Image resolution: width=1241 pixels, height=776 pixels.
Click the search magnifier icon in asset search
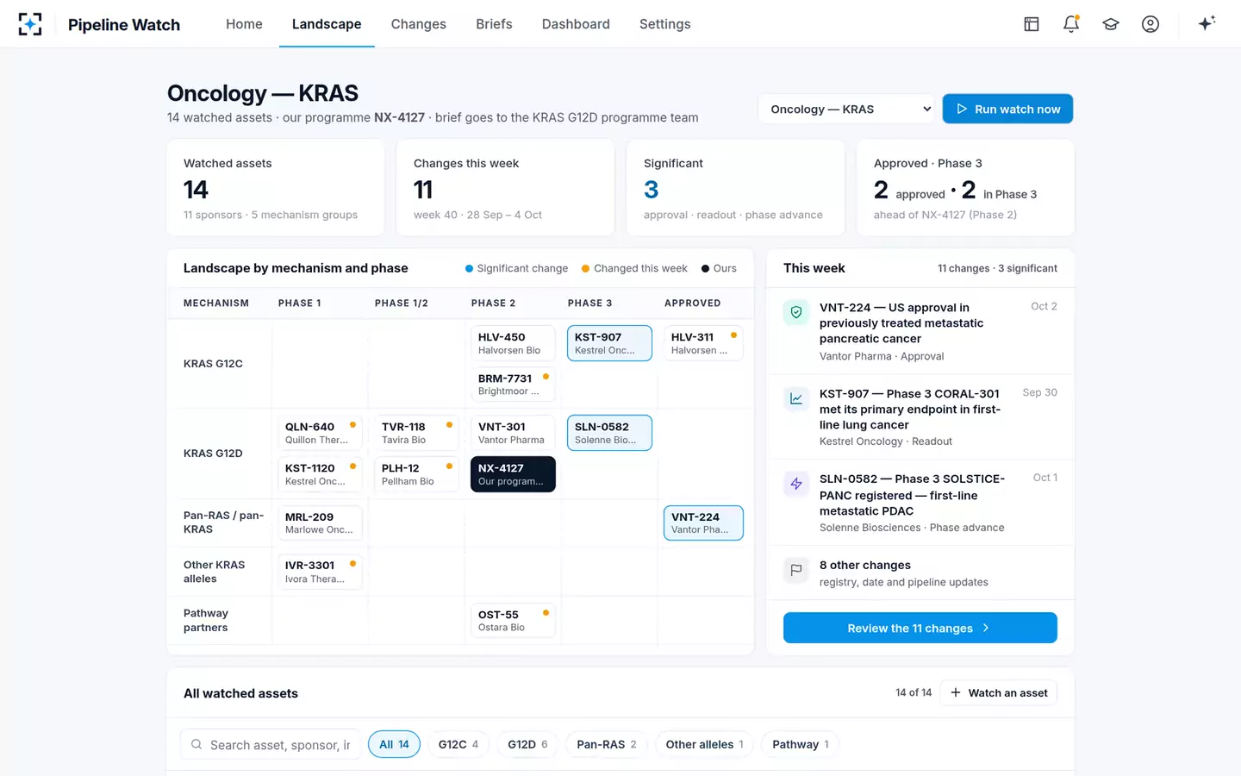(196, 744)
